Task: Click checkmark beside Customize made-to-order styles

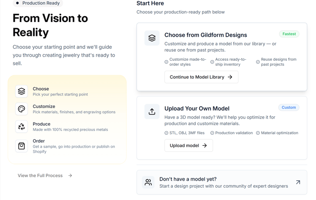Action: coord(166,62)
